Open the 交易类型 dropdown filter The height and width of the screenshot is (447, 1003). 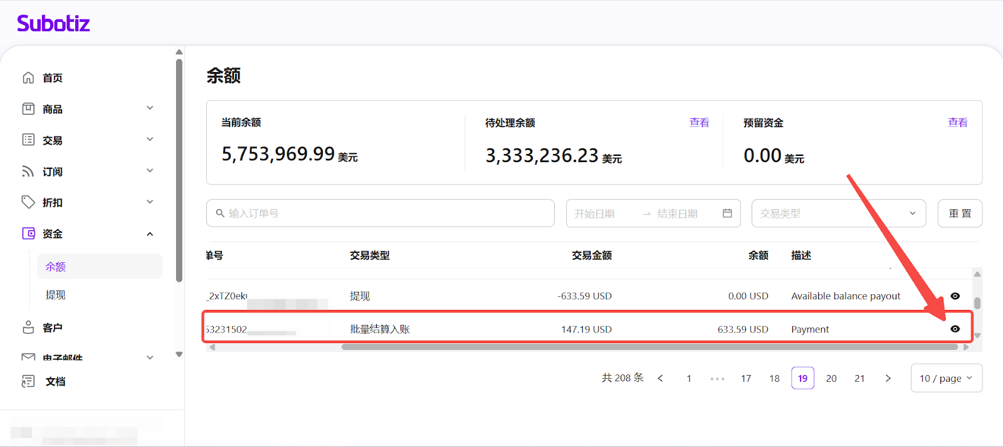(838, 213)
